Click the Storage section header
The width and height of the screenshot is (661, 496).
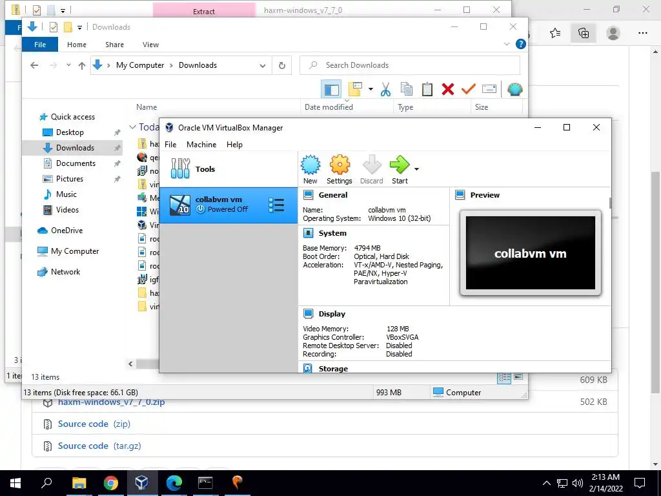(x=333, y=369)
